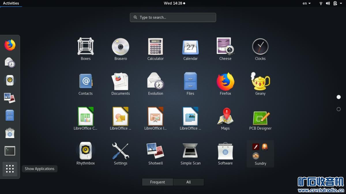Click the Software icon in the dock

pyautogui.click(x=10, y=133)
